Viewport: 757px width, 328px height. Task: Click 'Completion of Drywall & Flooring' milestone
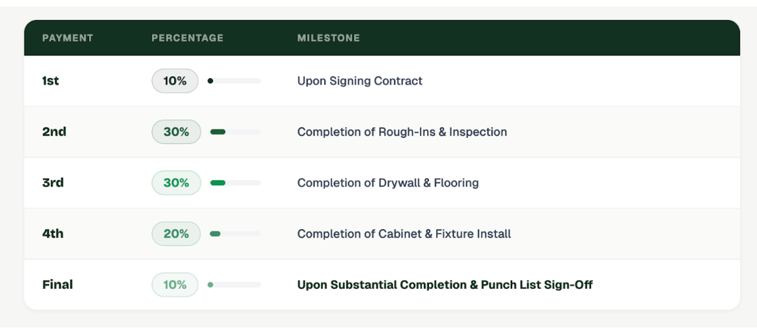pyautogui.click(x=388, y=183)
